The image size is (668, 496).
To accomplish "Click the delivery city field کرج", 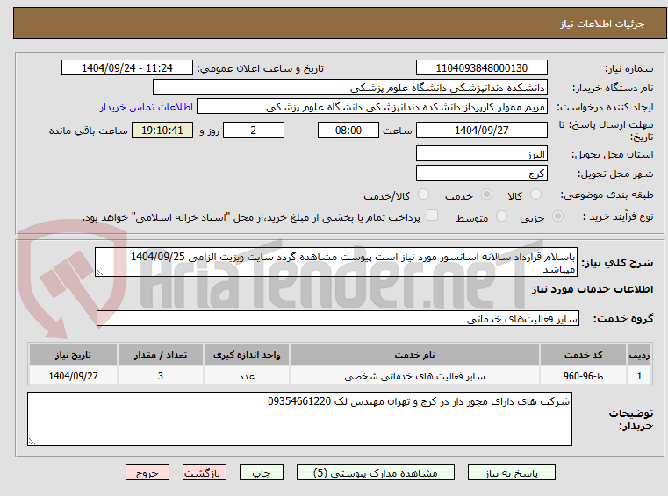I will [481, 174].
